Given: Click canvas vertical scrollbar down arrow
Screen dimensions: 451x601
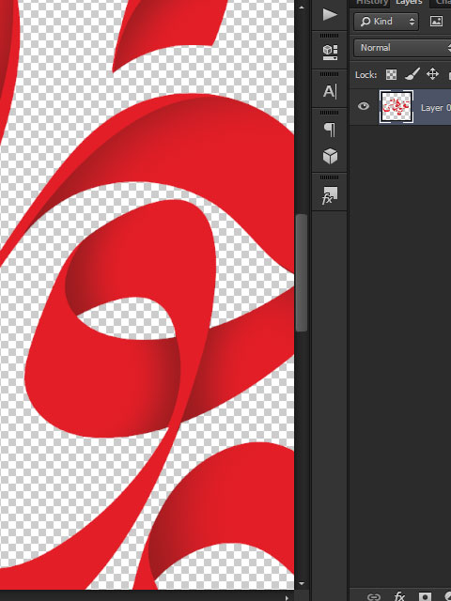Looking at the screenshot, I should point(302,583).
